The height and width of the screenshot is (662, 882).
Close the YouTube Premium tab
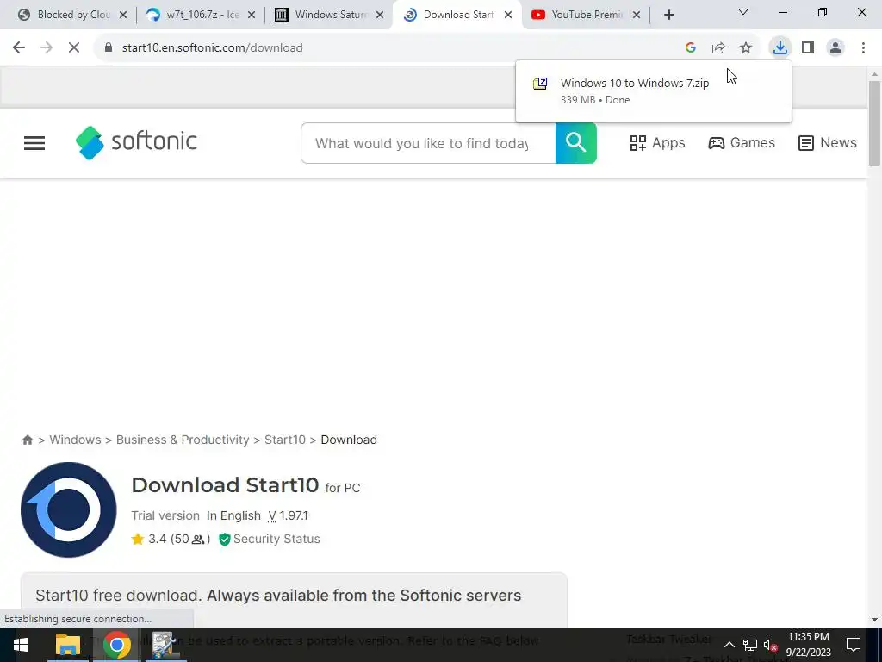tap(637, 16)
